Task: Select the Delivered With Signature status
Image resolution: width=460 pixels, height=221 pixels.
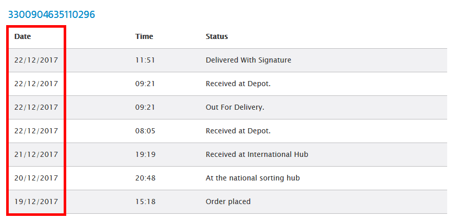Action: [248, 60]
